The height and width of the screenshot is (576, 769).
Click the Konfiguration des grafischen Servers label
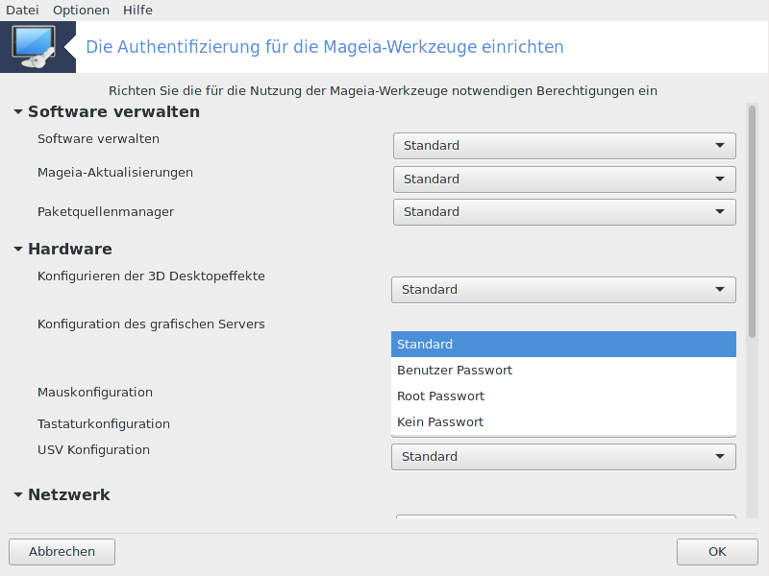click(x=151, y=324)
